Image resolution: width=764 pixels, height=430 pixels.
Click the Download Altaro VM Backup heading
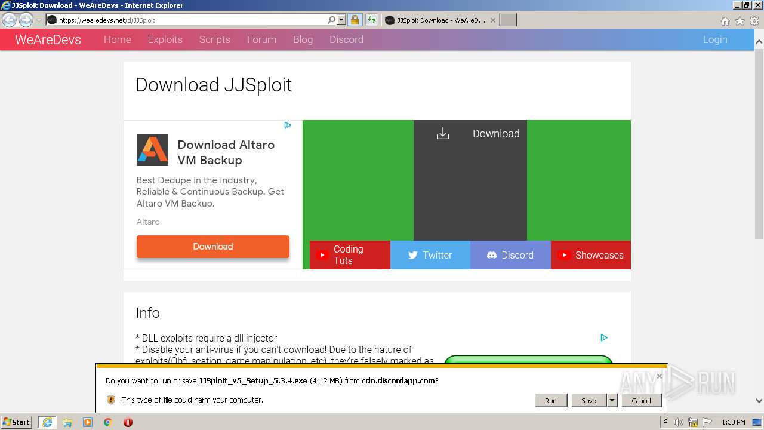coord(226,152)
